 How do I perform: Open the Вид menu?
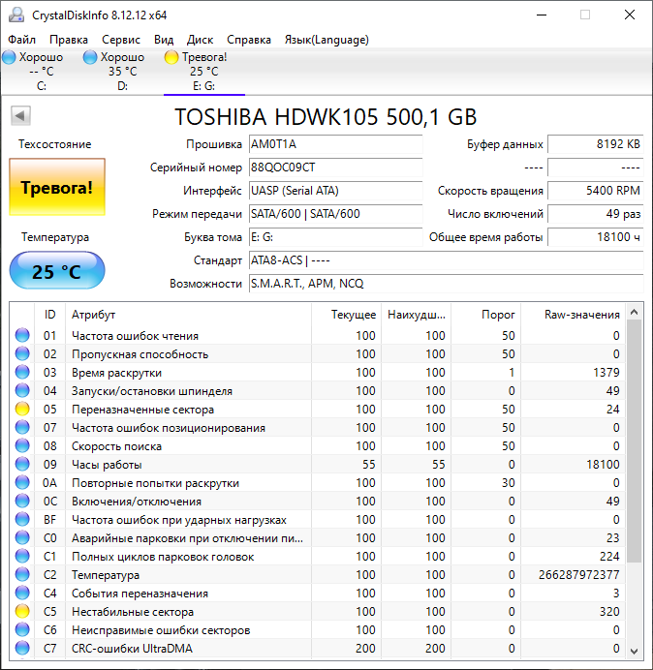(x=164, y=40)
